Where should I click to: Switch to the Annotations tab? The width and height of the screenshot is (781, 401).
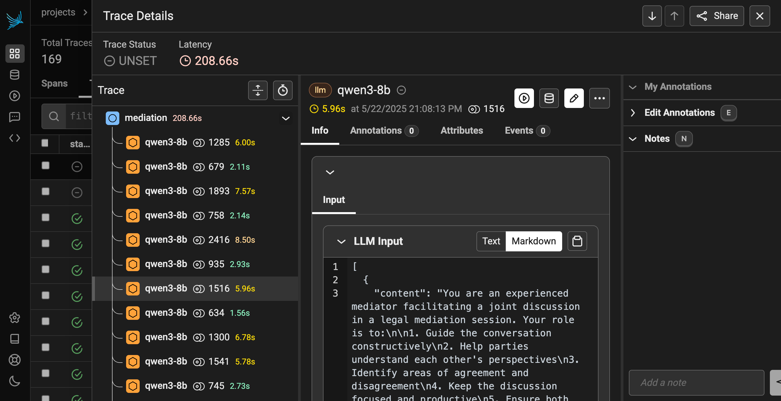coord(384,131)
